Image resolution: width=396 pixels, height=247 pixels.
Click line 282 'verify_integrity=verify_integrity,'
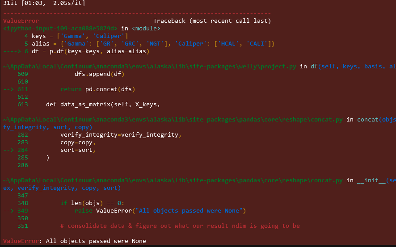(x=121, y=135)
